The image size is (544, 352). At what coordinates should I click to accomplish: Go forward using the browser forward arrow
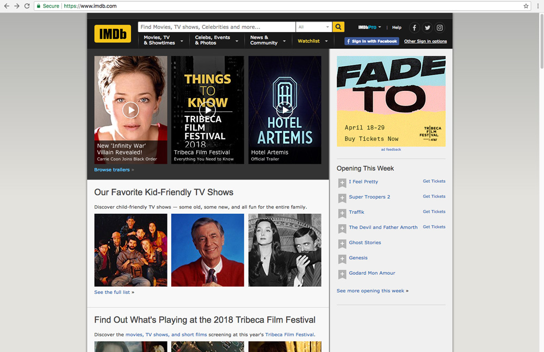tap(17, 6)
